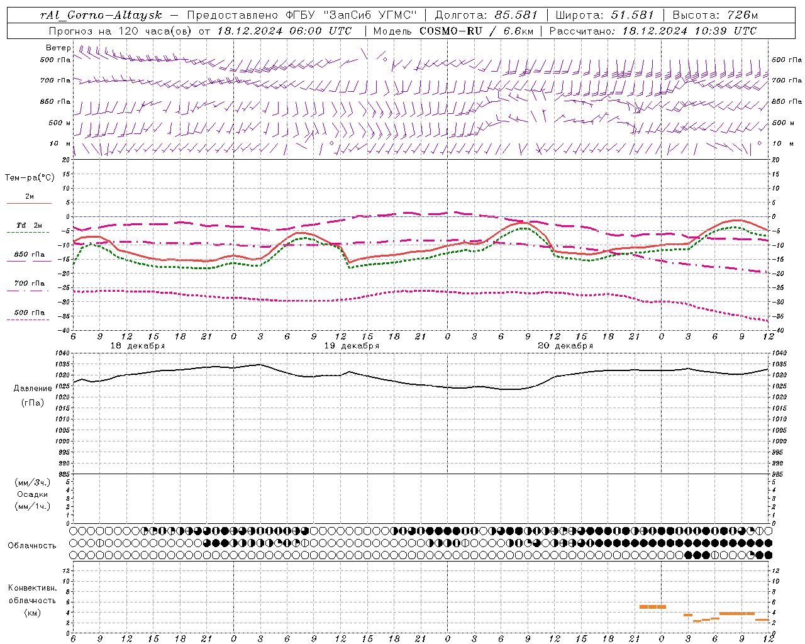
Task: Click -25 on the right temperature axis
Action: 778,287
